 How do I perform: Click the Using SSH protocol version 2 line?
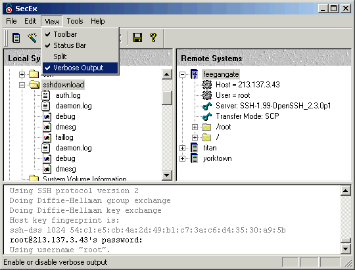(x=74, y=191)
